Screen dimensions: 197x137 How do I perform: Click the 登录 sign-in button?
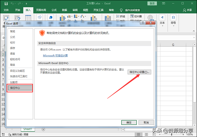pos(152,3)
